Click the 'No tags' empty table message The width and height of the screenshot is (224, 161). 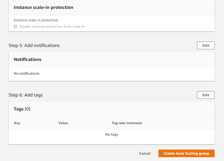coord(112,134)
